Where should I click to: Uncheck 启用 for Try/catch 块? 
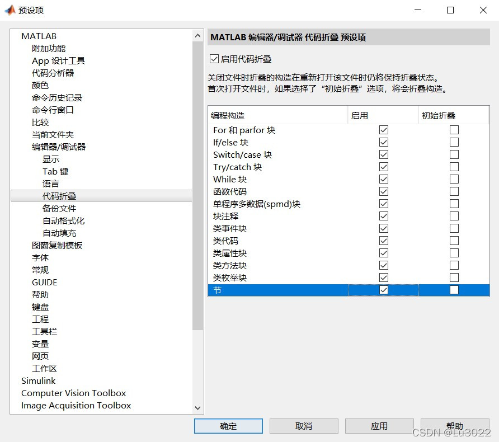(383, 167)
